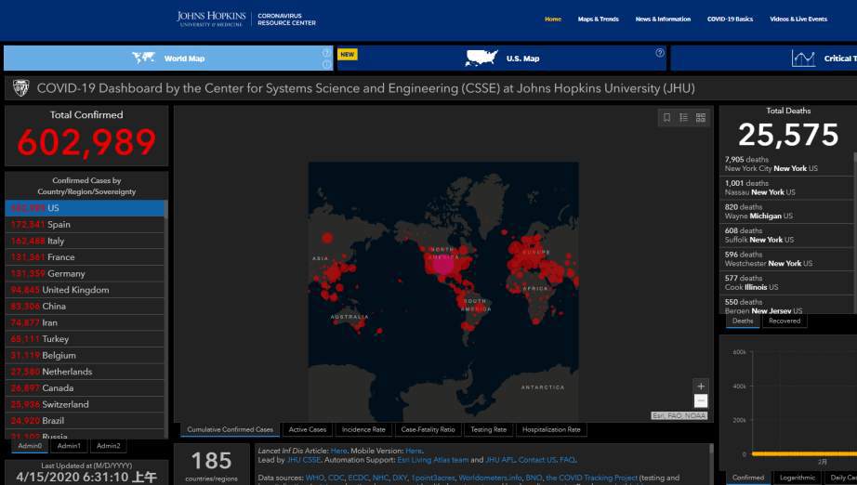Select the Hospitalization Rate map tab

point(551,430)
